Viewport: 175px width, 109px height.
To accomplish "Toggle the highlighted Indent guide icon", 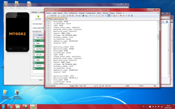I will pyautogui.click(x=109, y=16).
